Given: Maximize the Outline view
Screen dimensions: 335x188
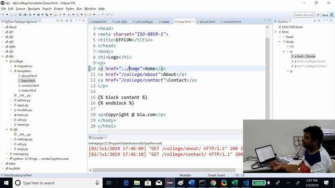Looking at the screenshot, I should click(x=331, y=20).
